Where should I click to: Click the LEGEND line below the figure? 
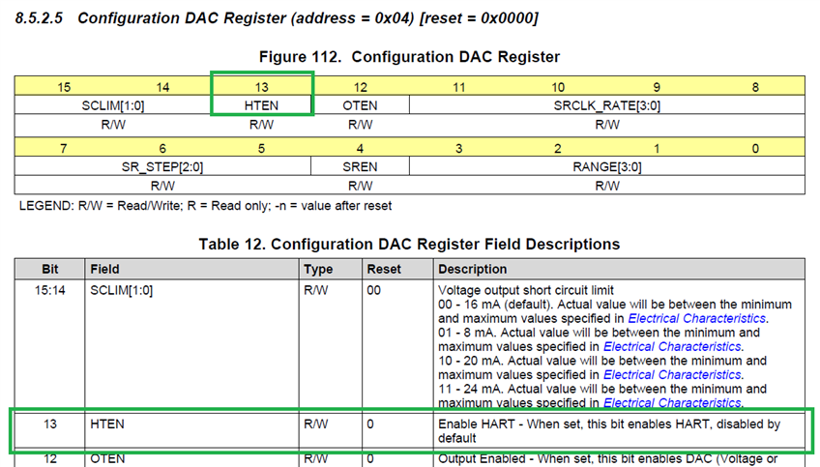[x=206, y=206]
